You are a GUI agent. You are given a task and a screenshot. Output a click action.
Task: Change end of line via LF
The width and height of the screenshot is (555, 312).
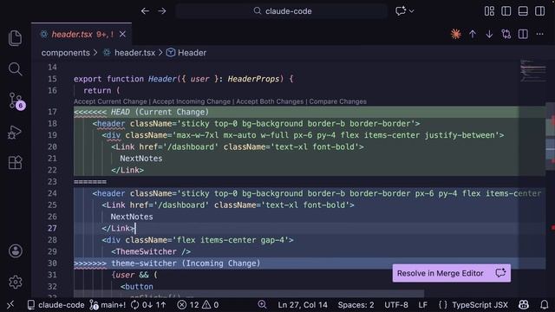tap(422, 304)
